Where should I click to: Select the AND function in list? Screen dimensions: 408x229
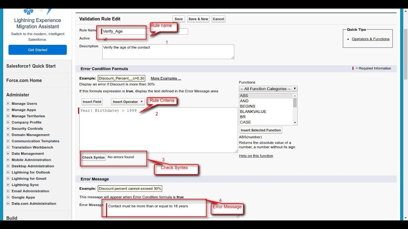point(266,101)
